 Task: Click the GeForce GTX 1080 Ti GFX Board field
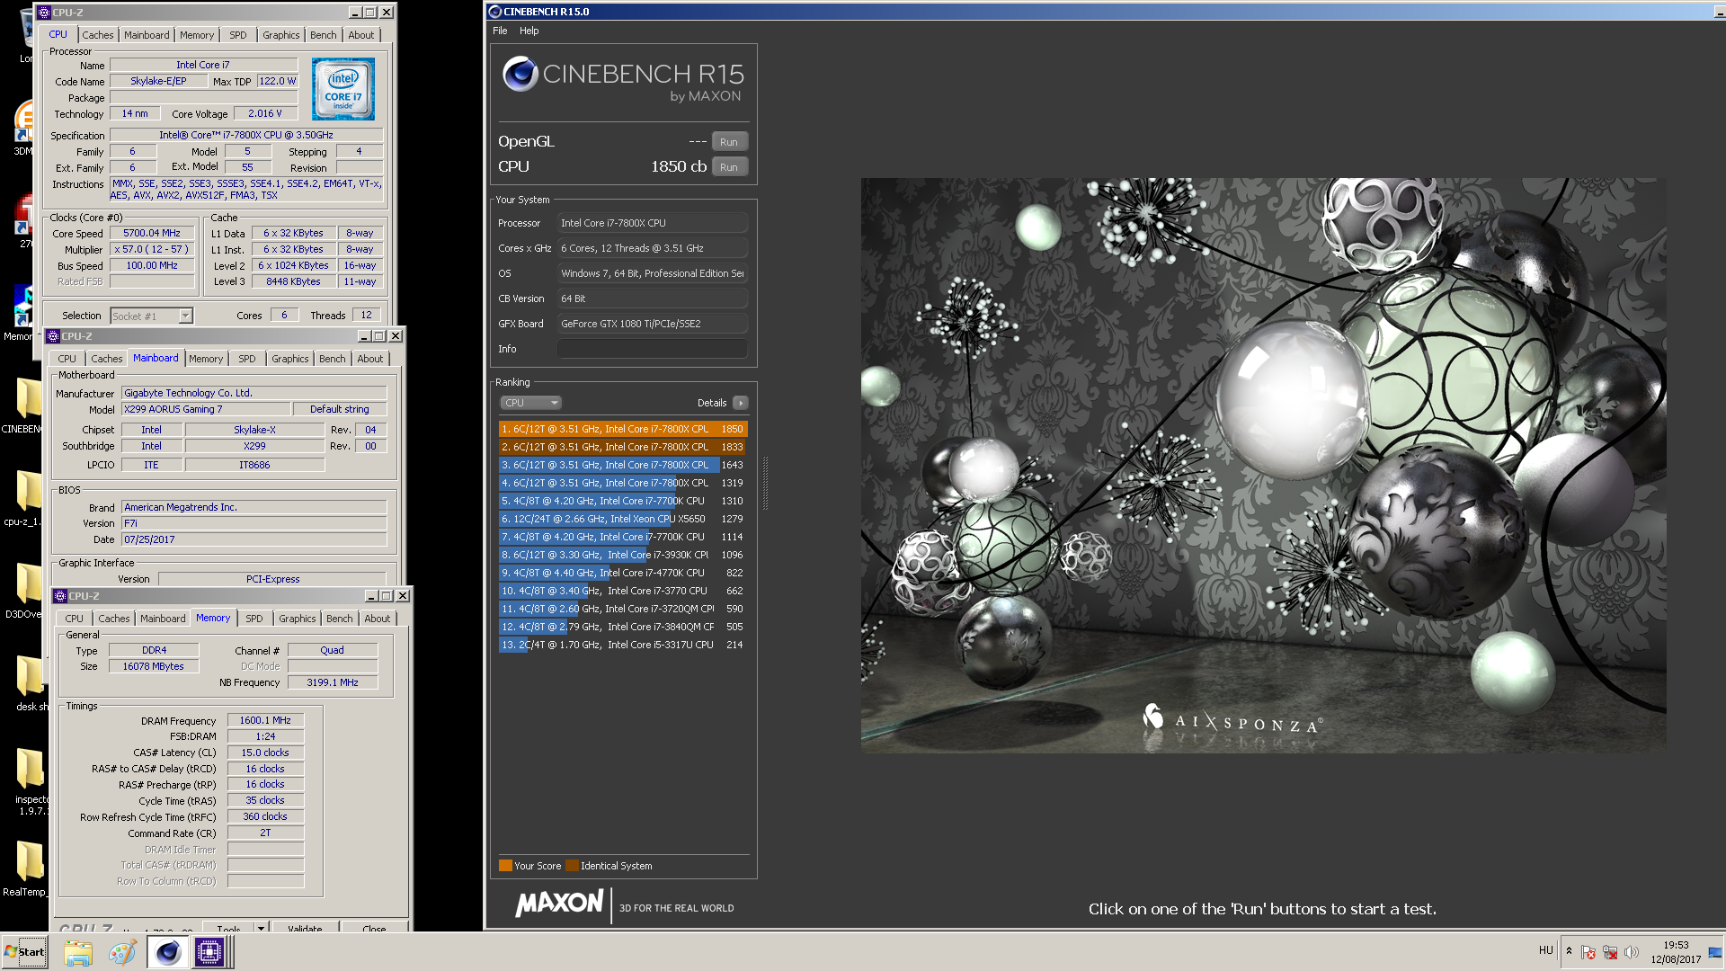pos(653,324)
